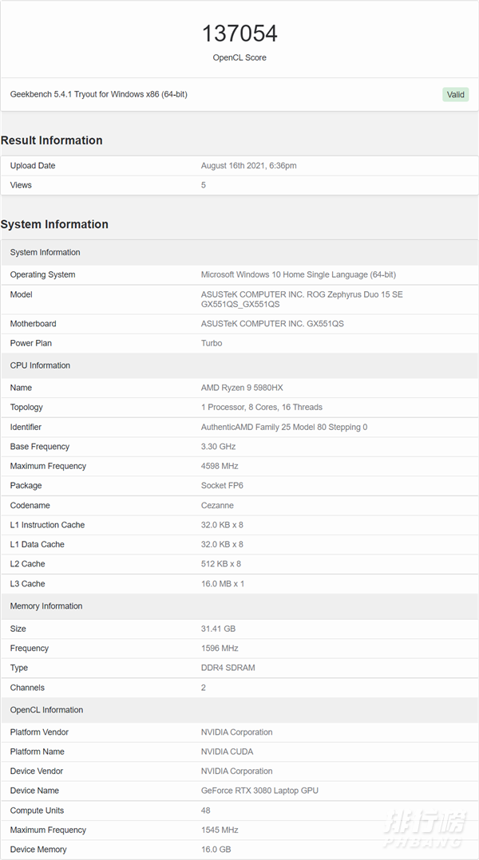479x860 pixels.
Task: Click the L1 Instruction Cache label
Action: pyautogui.click(x=47, y=525)
